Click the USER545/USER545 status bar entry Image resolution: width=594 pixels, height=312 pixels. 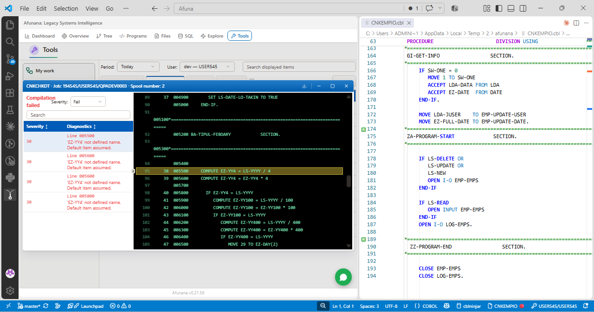click(554, 306)
